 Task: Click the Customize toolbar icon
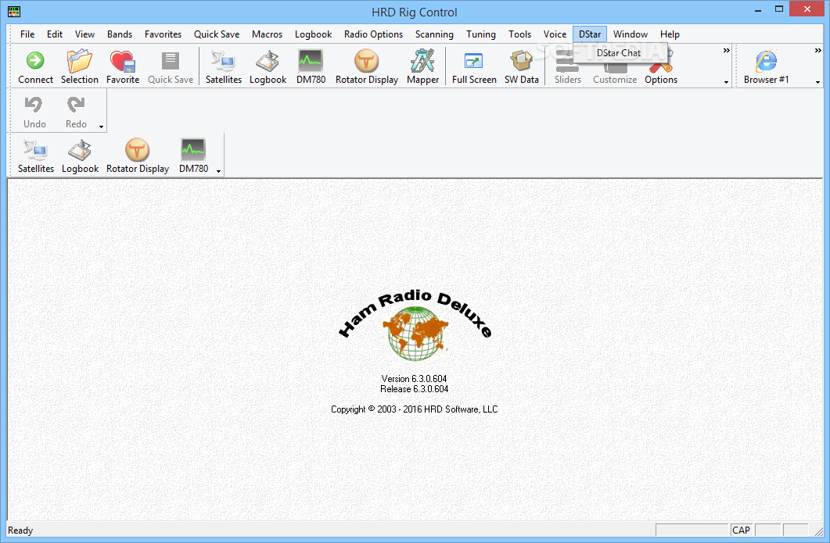pyautogui.click(x=615, y=66)
